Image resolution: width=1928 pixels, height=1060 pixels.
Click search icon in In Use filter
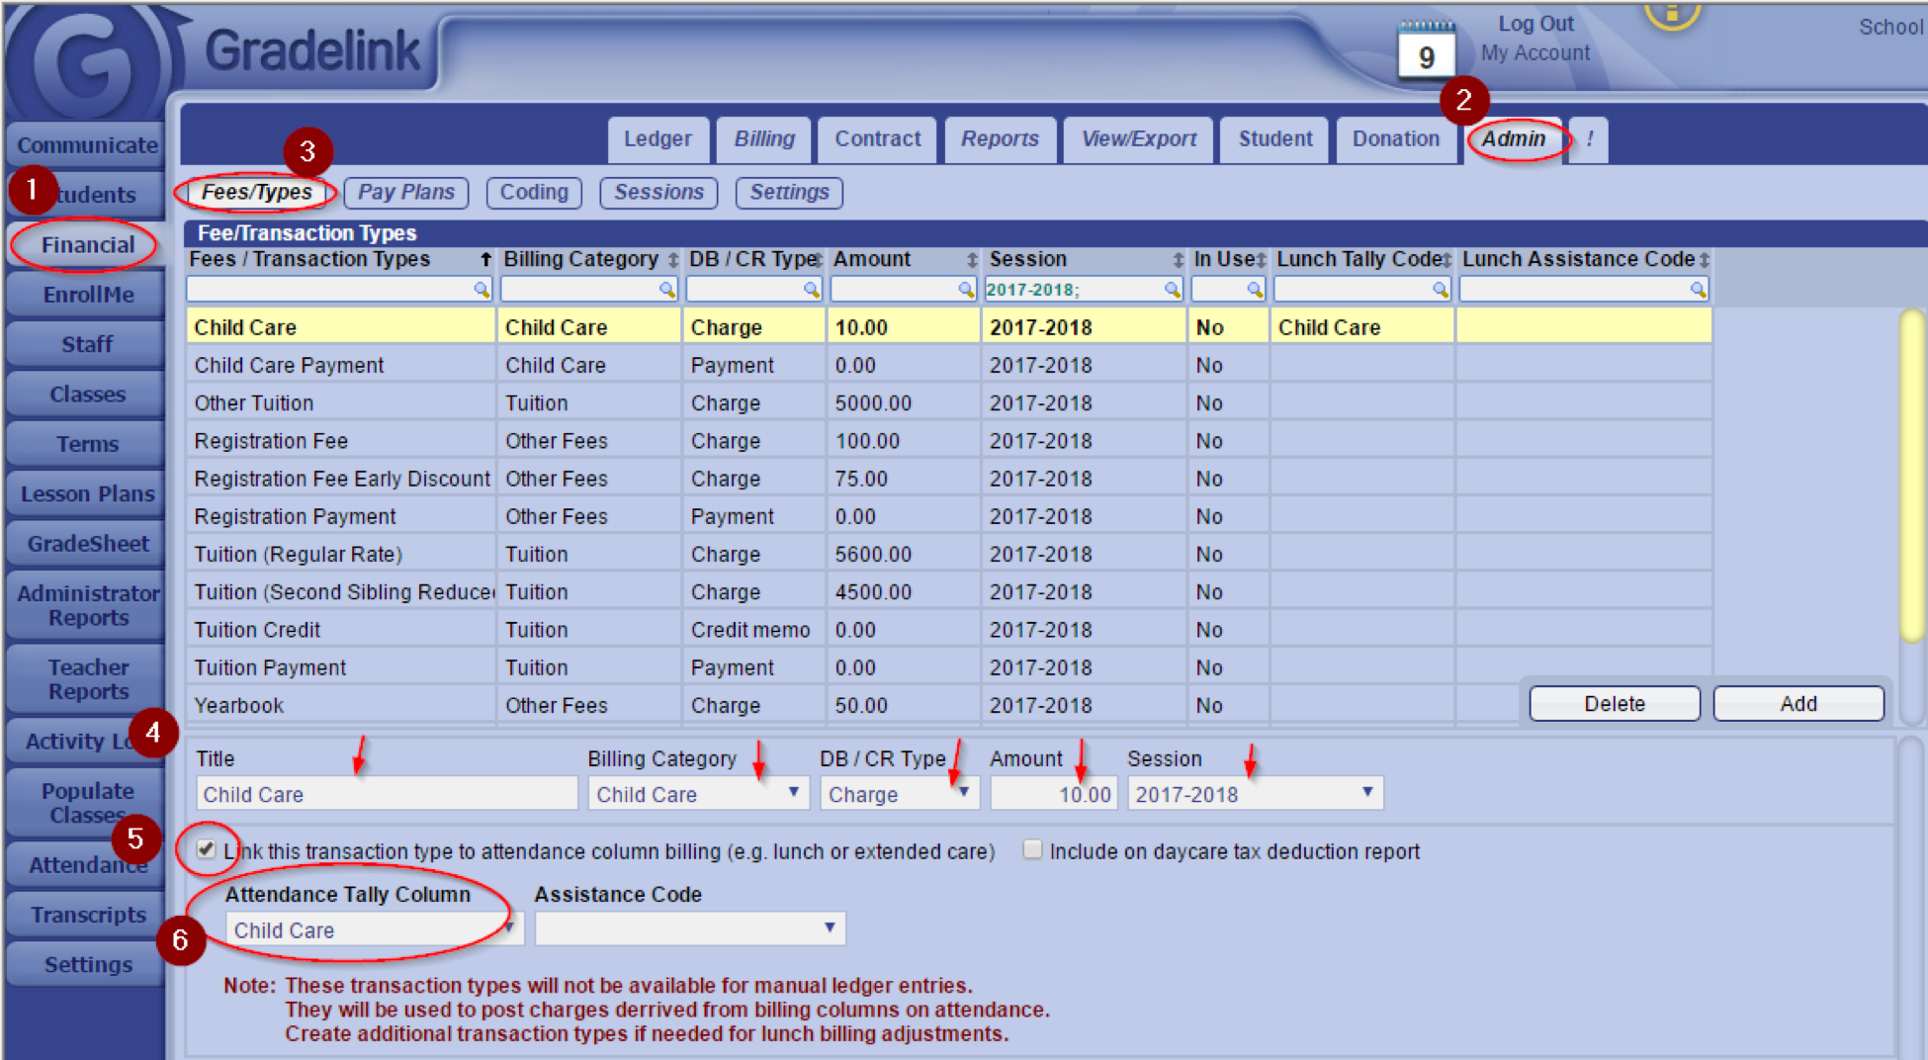(x=1255, y=290)
